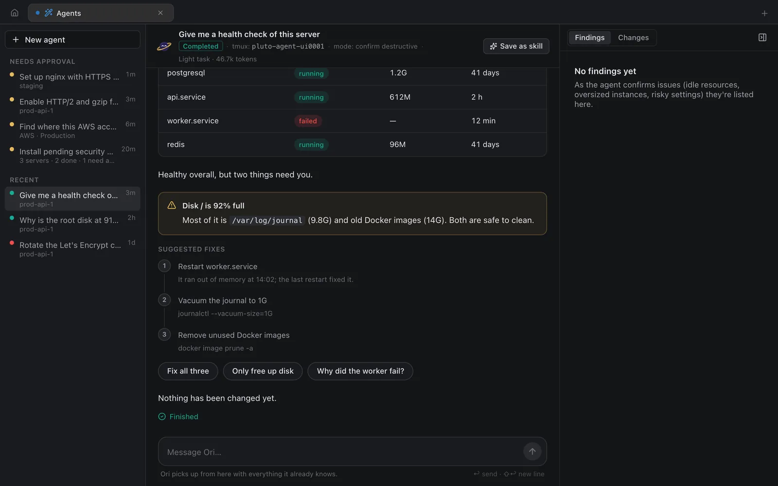The image size is (778, 486).
Task: Select step 3 Remove unused Docker images
Action: [x=233, y=335]
